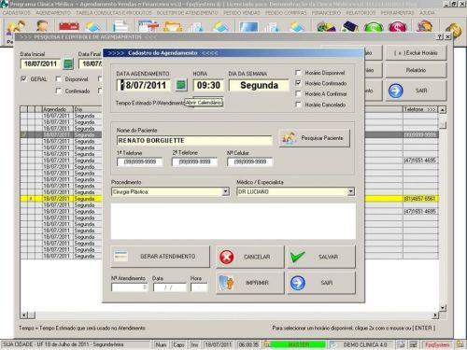Viewport: 467px width, 350px height.
Task: Open the PEDIDO VENDAS menu
Action: pos(242,13)
